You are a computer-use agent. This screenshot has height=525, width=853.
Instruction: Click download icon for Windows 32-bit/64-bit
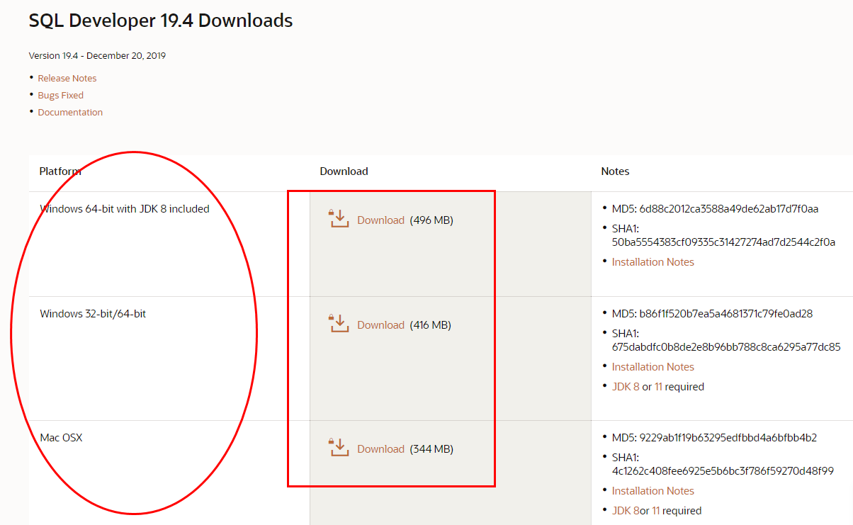click(339, 324)
